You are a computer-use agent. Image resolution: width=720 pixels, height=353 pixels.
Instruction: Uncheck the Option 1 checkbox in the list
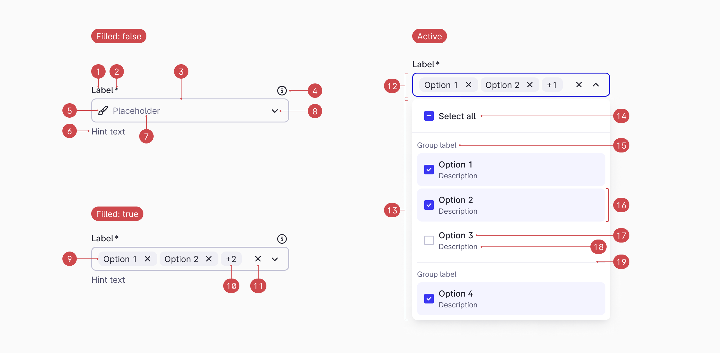click(429, 170)
